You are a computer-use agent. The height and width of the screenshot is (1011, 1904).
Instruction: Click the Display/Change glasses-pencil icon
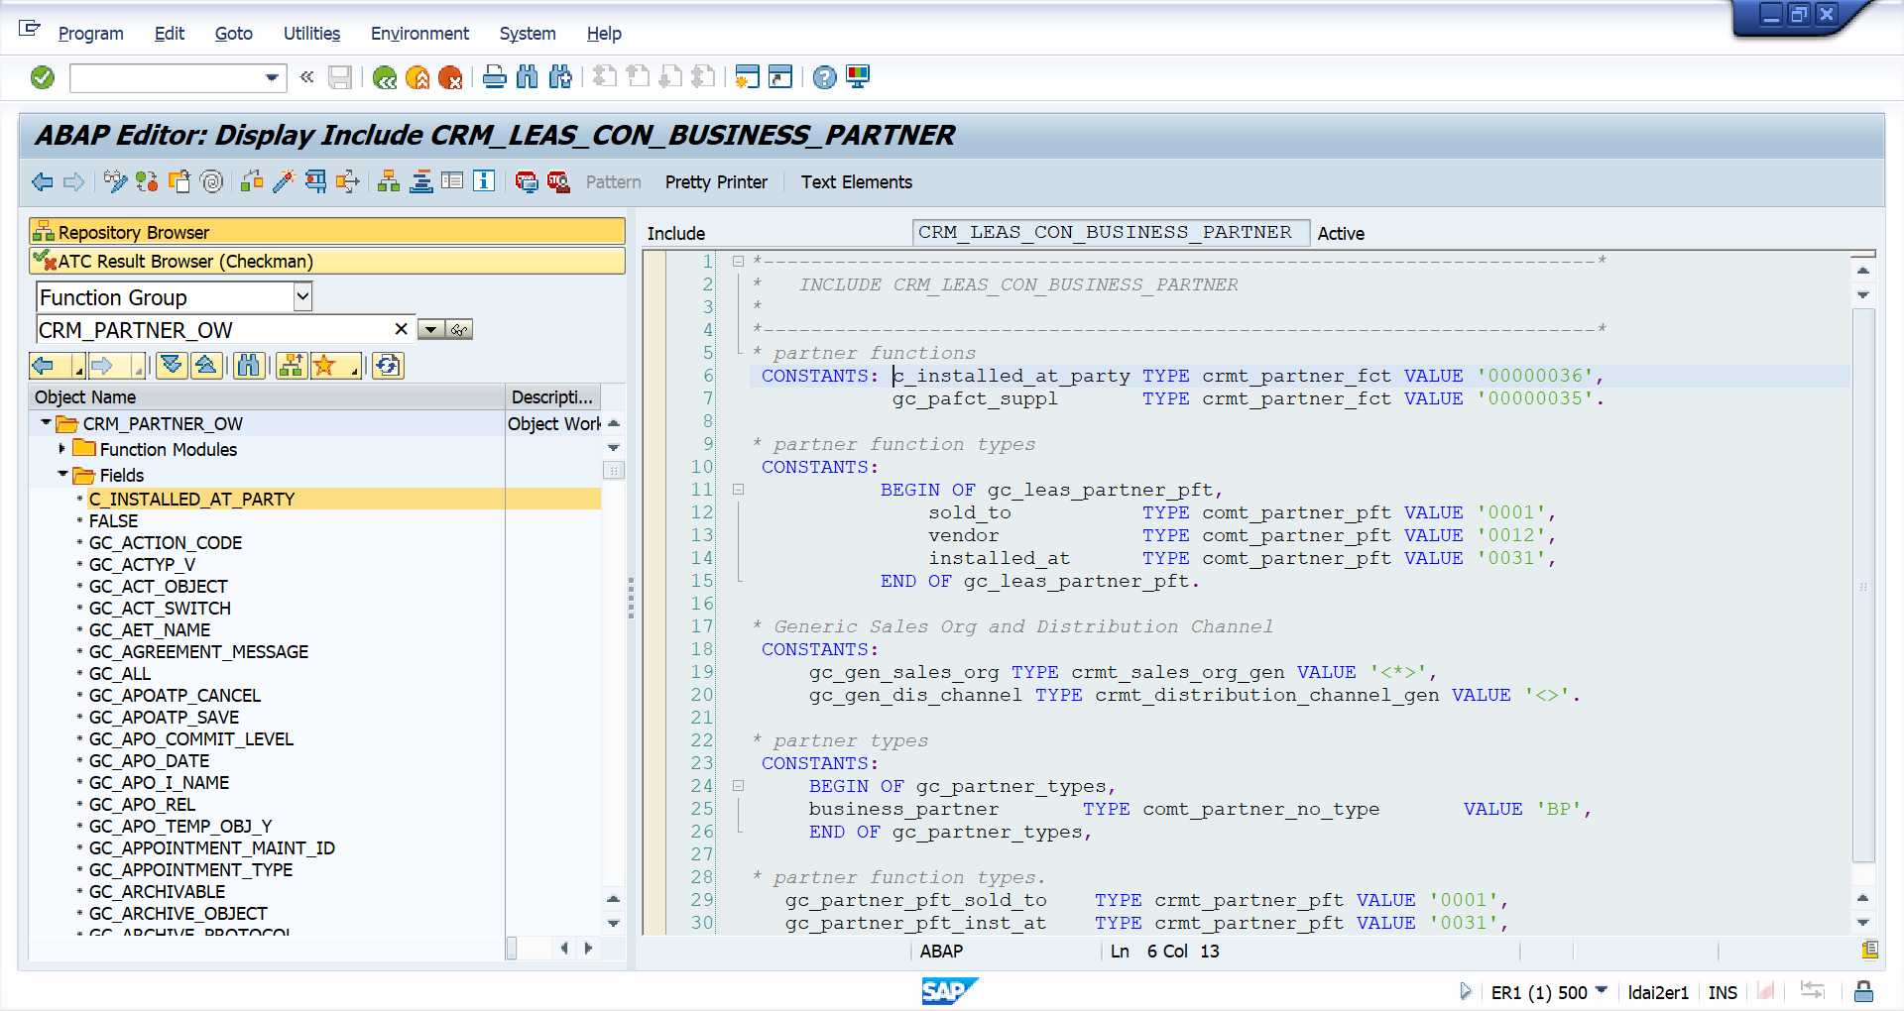115,181
